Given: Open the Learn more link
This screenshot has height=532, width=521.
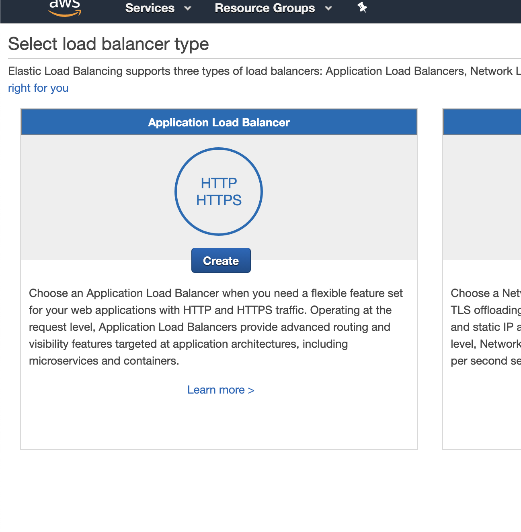Looking at the screenshot, I should click(x=221, y=390).
